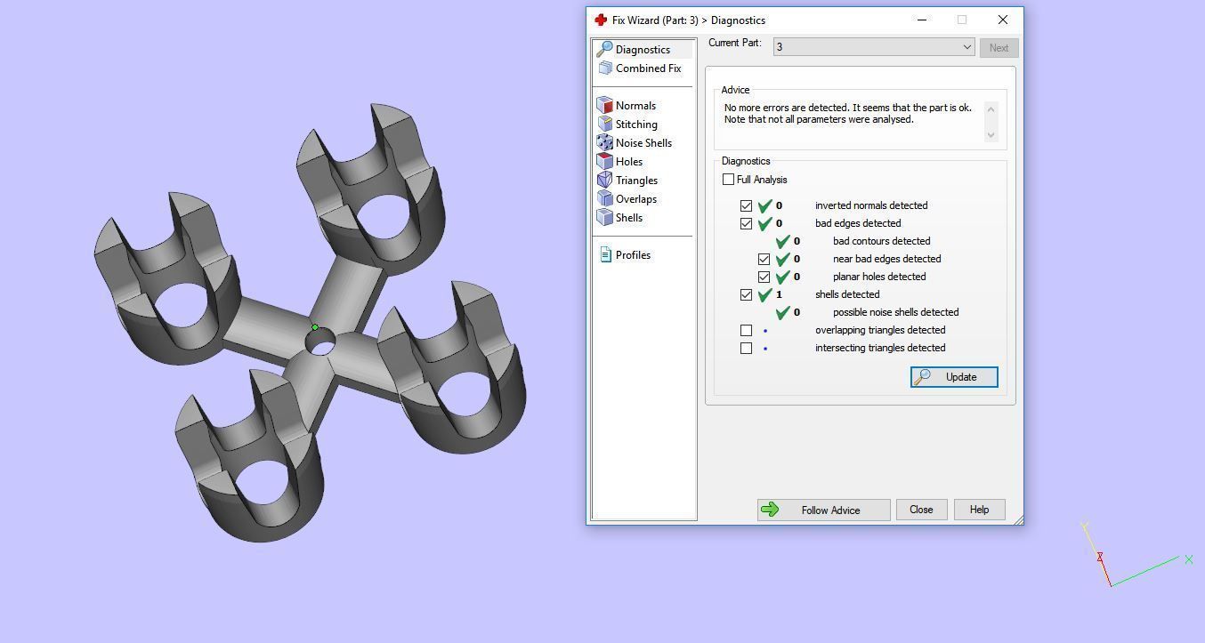Screen dimensions: 1205x643
Task: Go to the Overlaps page
Action: [x=636, y=198]
